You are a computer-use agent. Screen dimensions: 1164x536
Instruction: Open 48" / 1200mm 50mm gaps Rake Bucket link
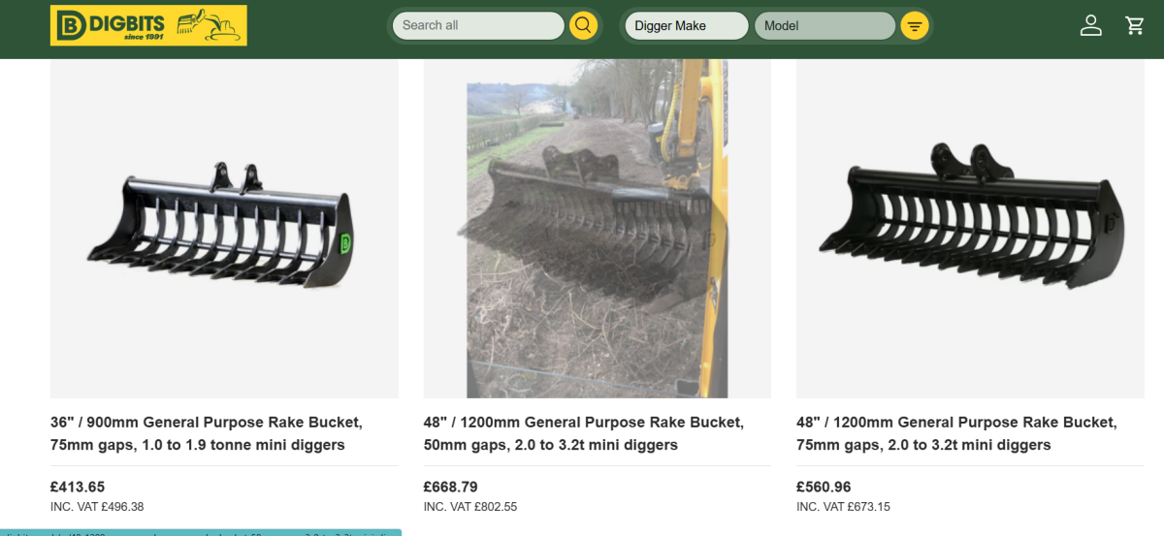pyautogui.click(x=584, y=434)
